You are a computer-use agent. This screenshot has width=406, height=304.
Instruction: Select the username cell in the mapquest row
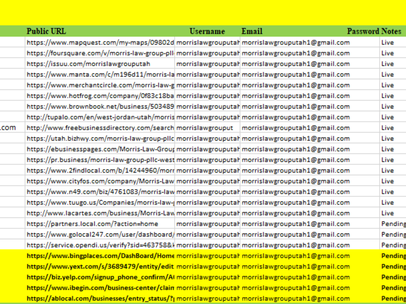tap(207, 43)
